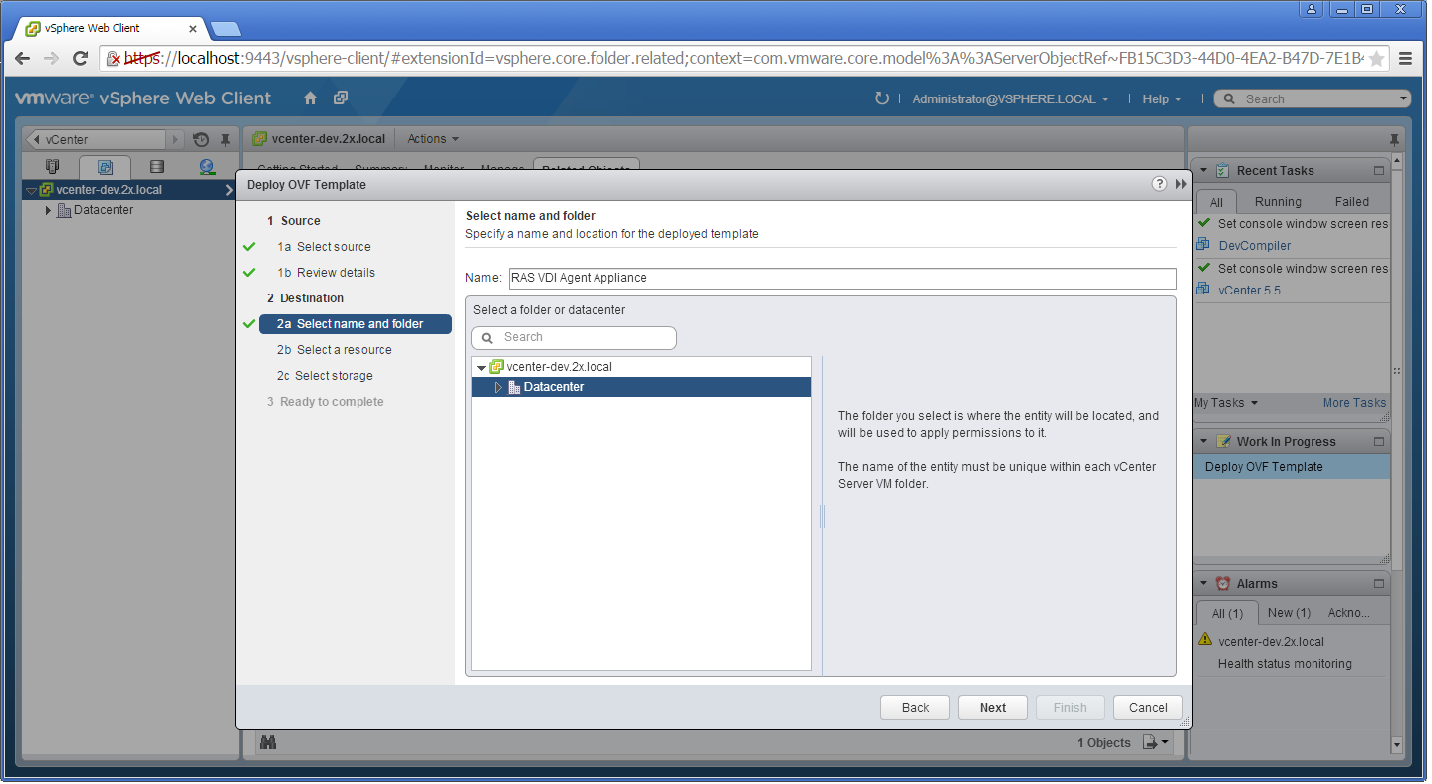The height and width of the screenshot is (784, 1432).
Task: Click the Chrome user profile icon
Action: (x=1312, y=9)
